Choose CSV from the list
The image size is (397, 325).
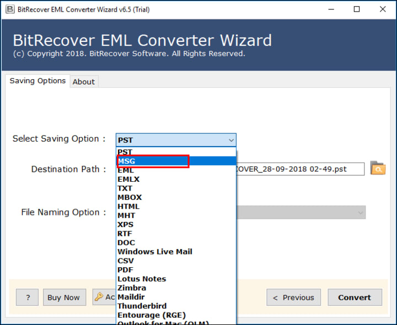click(176, 261)
